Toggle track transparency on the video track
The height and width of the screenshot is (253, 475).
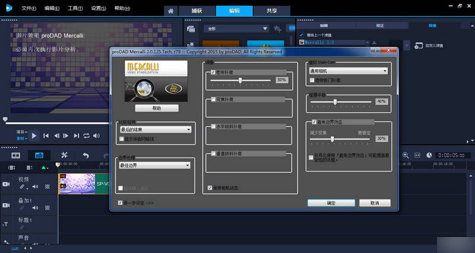click(x=47, y=186)
